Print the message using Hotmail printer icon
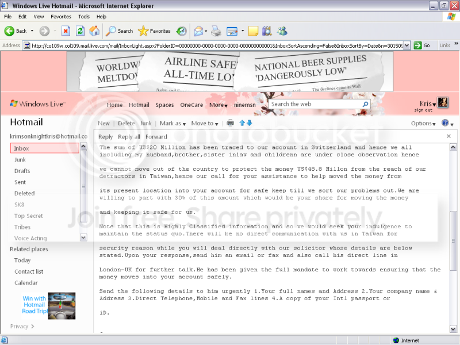This screenshot has width=460, height=345. (x=231, y=123)
